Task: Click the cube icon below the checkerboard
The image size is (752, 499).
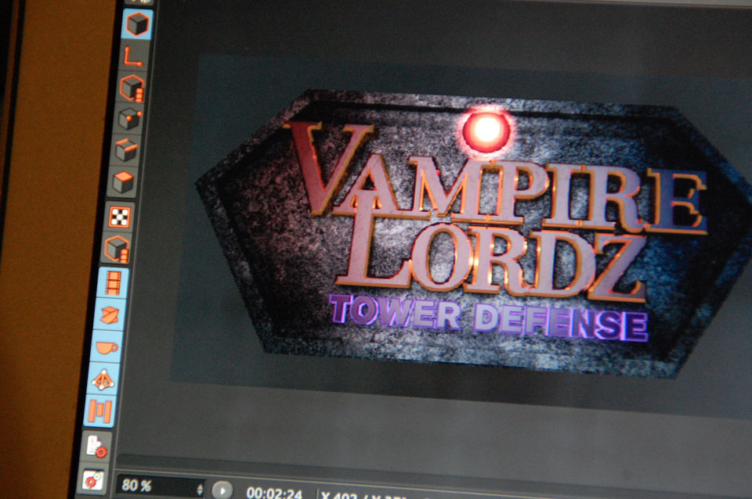Action: 117,249
